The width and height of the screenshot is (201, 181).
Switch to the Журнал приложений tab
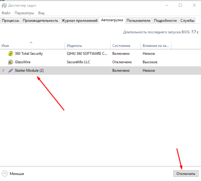click(x=79, y=20)
